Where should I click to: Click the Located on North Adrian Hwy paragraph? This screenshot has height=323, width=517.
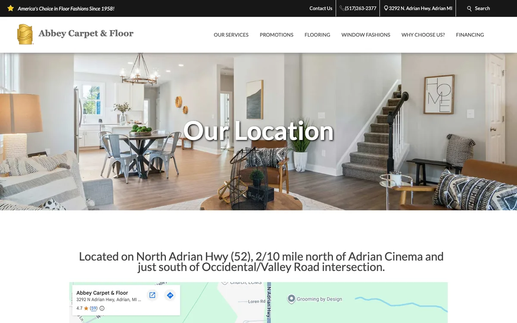(261, 262)
